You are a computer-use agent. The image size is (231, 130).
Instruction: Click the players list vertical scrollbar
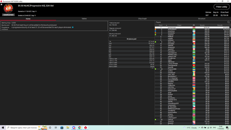pyautogui.click(x=230, y=32)
